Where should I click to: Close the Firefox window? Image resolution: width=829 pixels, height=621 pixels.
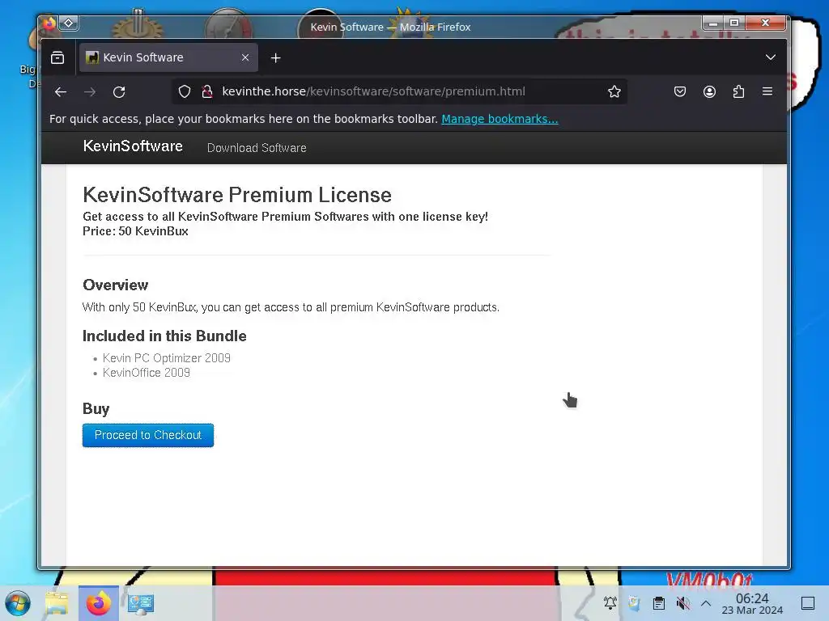tap(766, 23)
